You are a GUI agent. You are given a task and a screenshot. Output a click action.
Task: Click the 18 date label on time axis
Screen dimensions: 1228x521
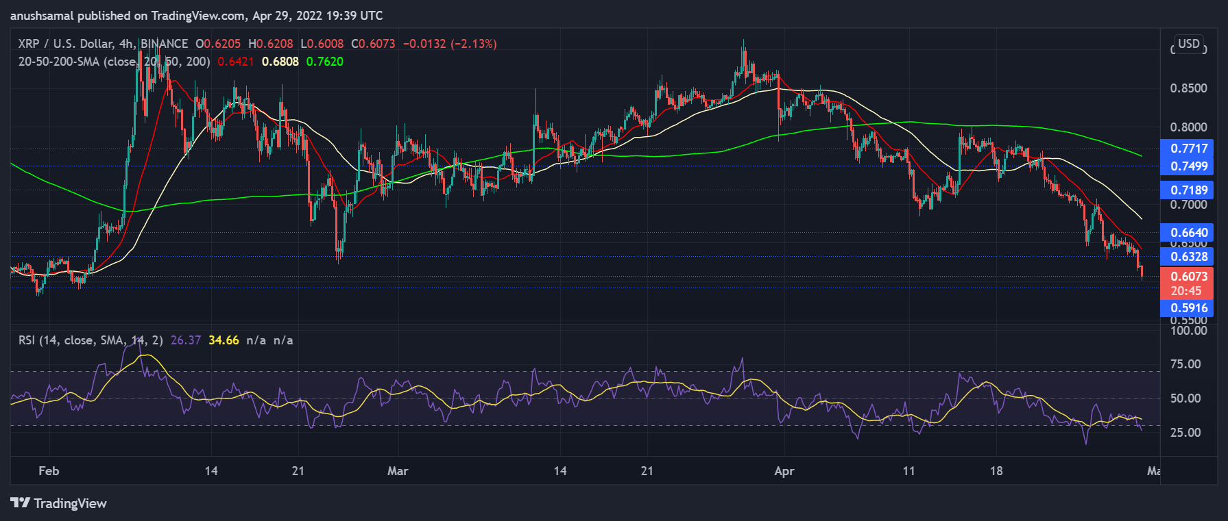pyautogui.click(x=996, y=471)
